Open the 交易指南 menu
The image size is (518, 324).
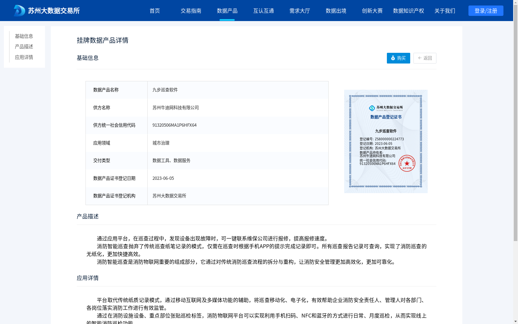coord(191,11)
